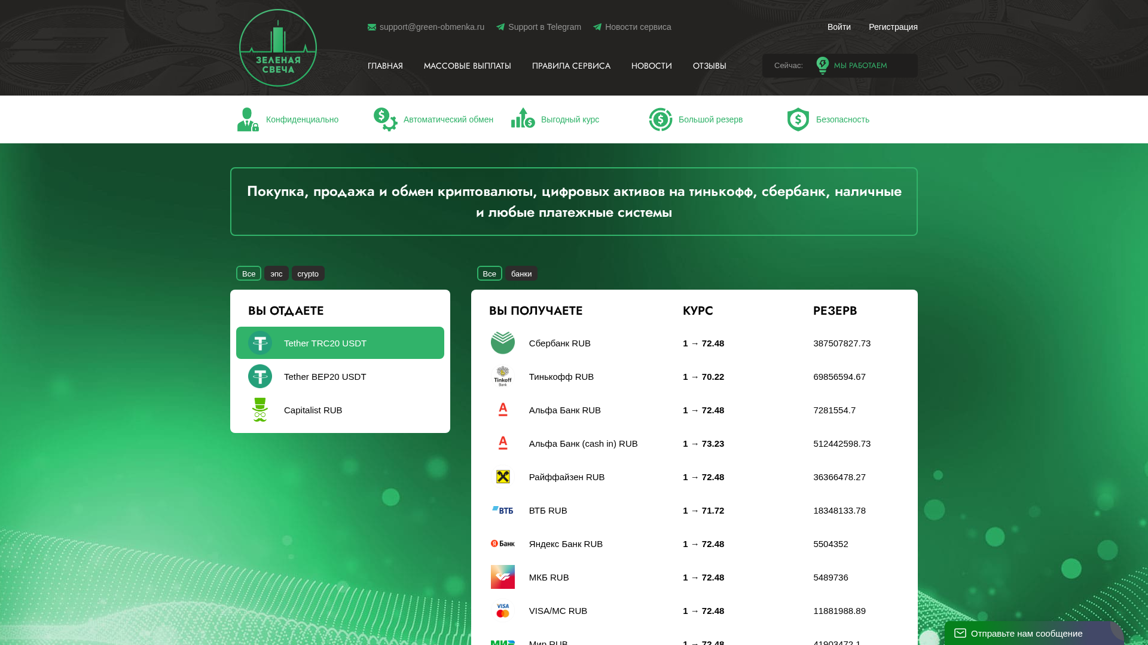Click reserve value 18348133.78
The width and height of the screenshot is (1148, 645).
(x=839, y=511)
